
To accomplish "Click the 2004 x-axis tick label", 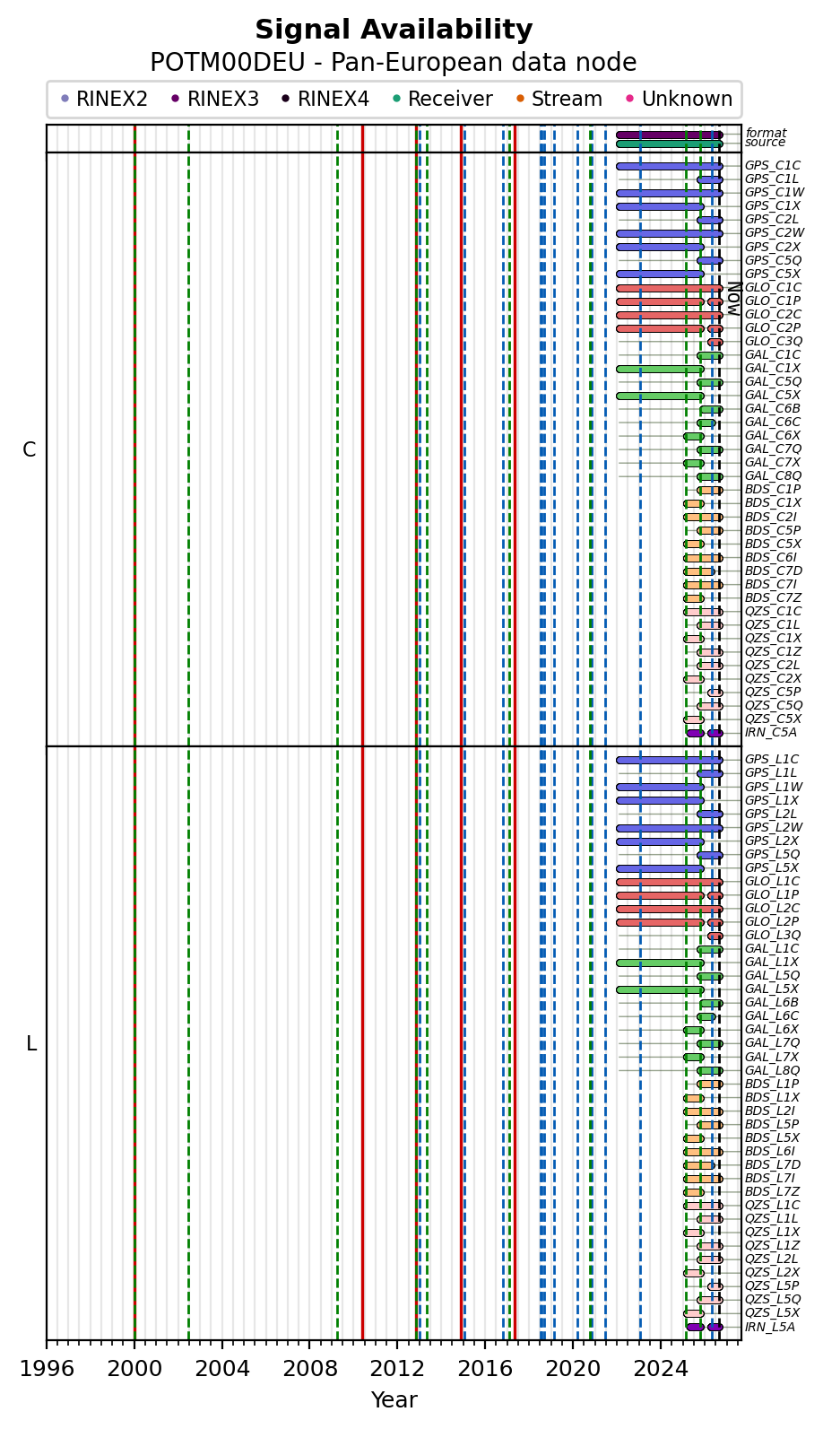I will (222, 1370).
